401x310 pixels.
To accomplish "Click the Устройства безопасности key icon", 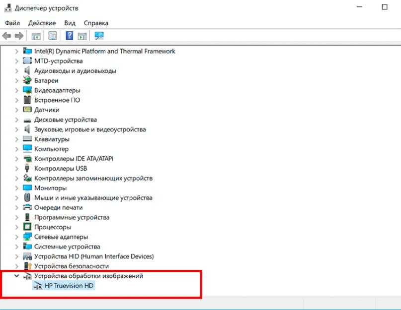I will click(x=27, y=266).
